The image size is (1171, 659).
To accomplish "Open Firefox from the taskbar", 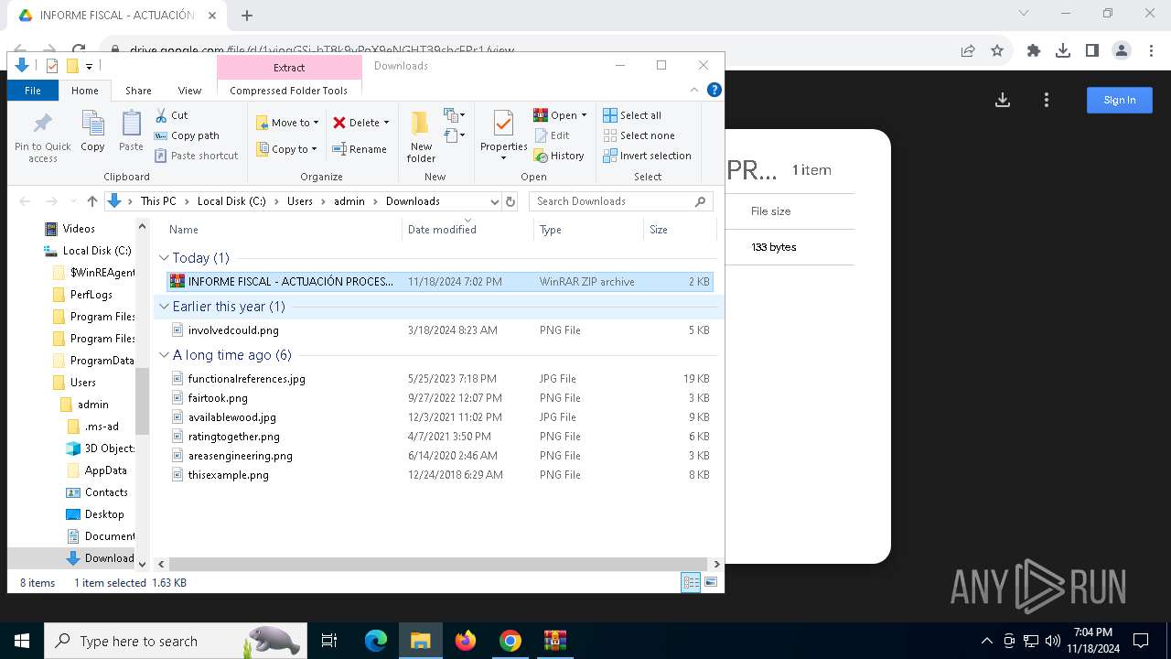I will click(466, 641).
